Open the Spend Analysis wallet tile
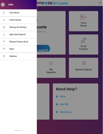This screenshot has width=103, height=134. [84, 68]
